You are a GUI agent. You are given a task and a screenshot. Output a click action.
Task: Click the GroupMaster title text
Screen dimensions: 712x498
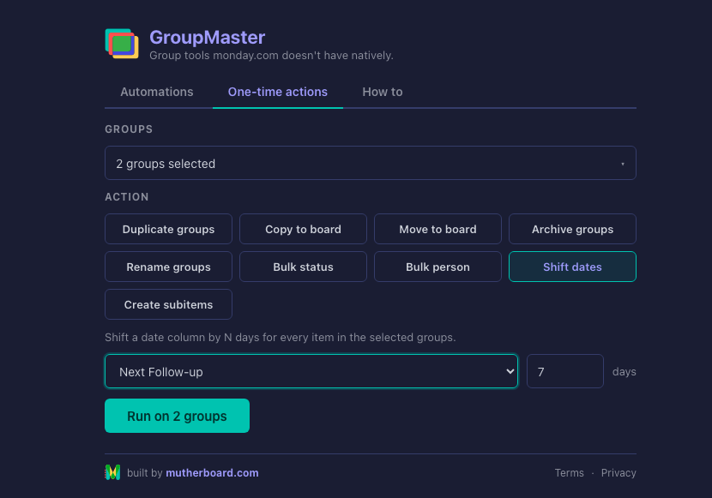[207, 38]
